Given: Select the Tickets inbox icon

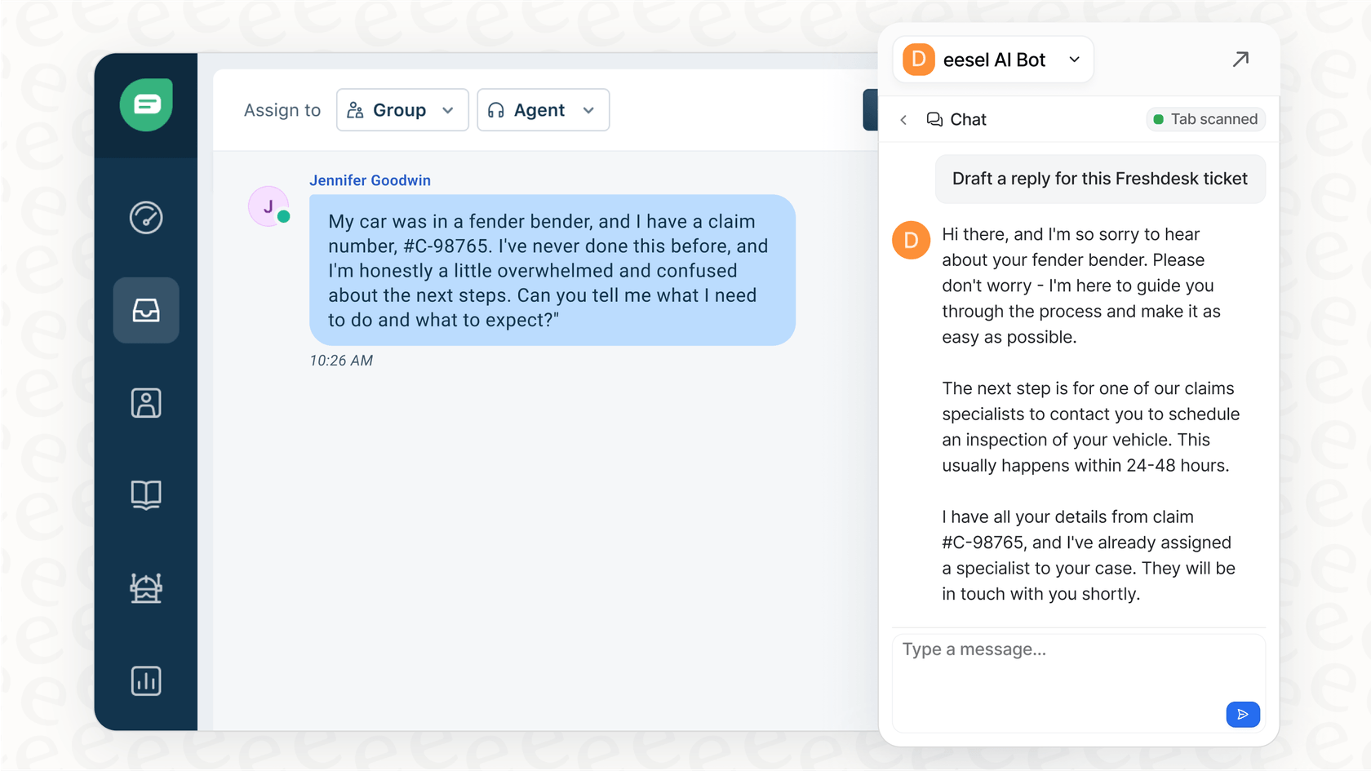Looking at the screenshot, I should click(146, 310).
